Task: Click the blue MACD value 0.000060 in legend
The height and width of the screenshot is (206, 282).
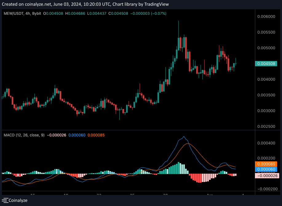Action: tap(77, 135)
